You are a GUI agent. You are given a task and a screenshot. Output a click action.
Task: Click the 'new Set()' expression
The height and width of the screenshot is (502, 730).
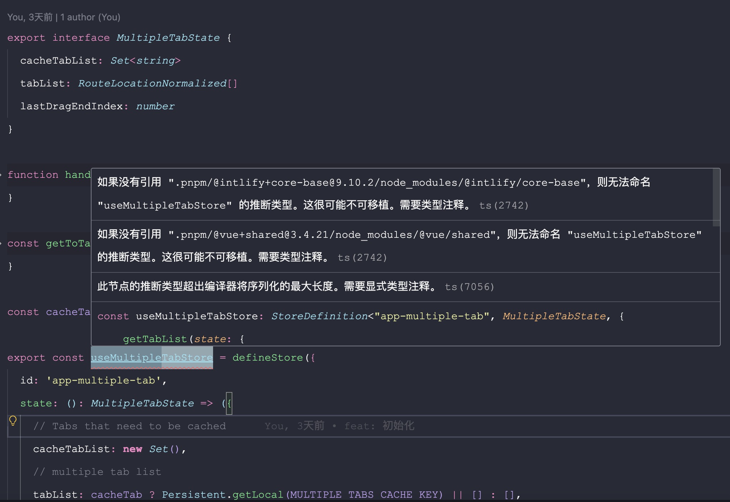151,449
